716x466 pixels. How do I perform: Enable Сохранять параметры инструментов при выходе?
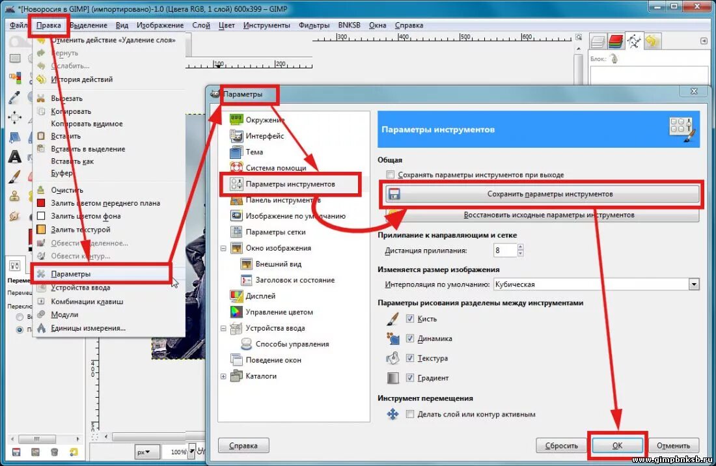point(390,174)
